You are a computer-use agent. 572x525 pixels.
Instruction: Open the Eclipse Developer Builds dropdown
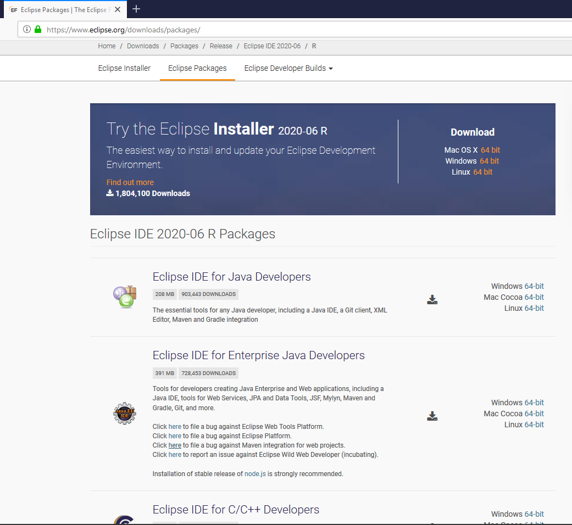[288, 68]
